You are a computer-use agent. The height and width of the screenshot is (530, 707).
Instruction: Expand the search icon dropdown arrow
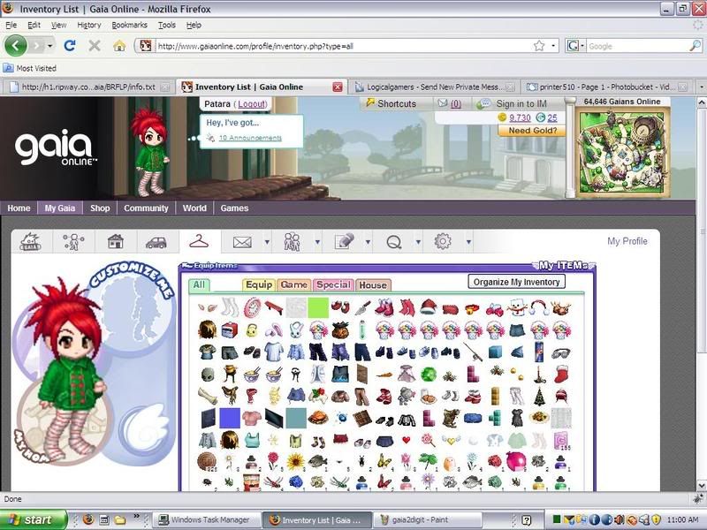pos(418,242)
